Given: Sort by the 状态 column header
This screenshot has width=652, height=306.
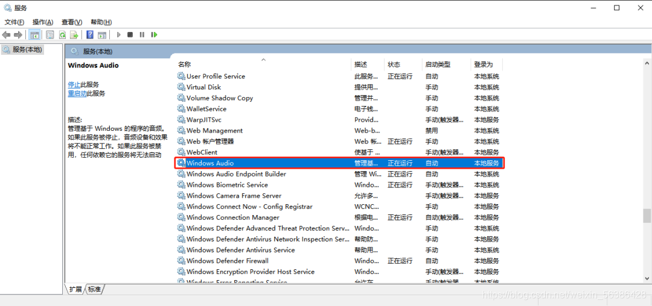Looking at the screenshot, I should [x=394, y=64].
